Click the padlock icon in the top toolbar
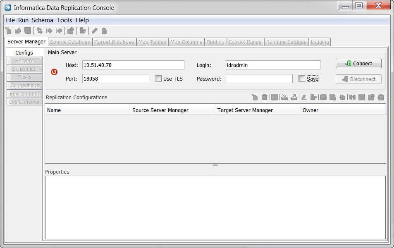This screenshot has width=394, height=248. [104, 31]
